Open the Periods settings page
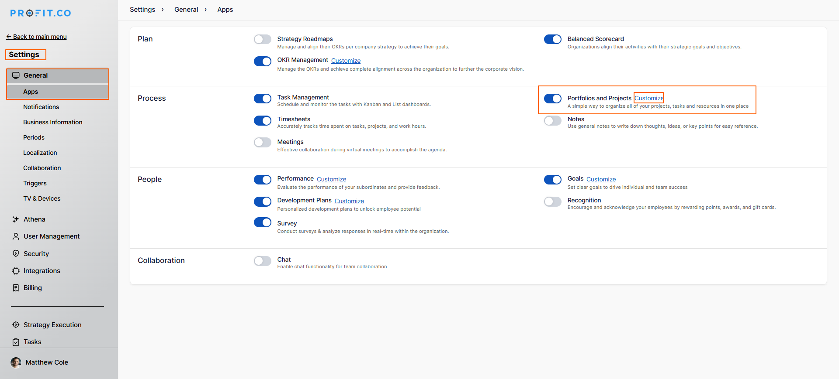The width and height of the screenshot is (839, 379). pos(34,137)
